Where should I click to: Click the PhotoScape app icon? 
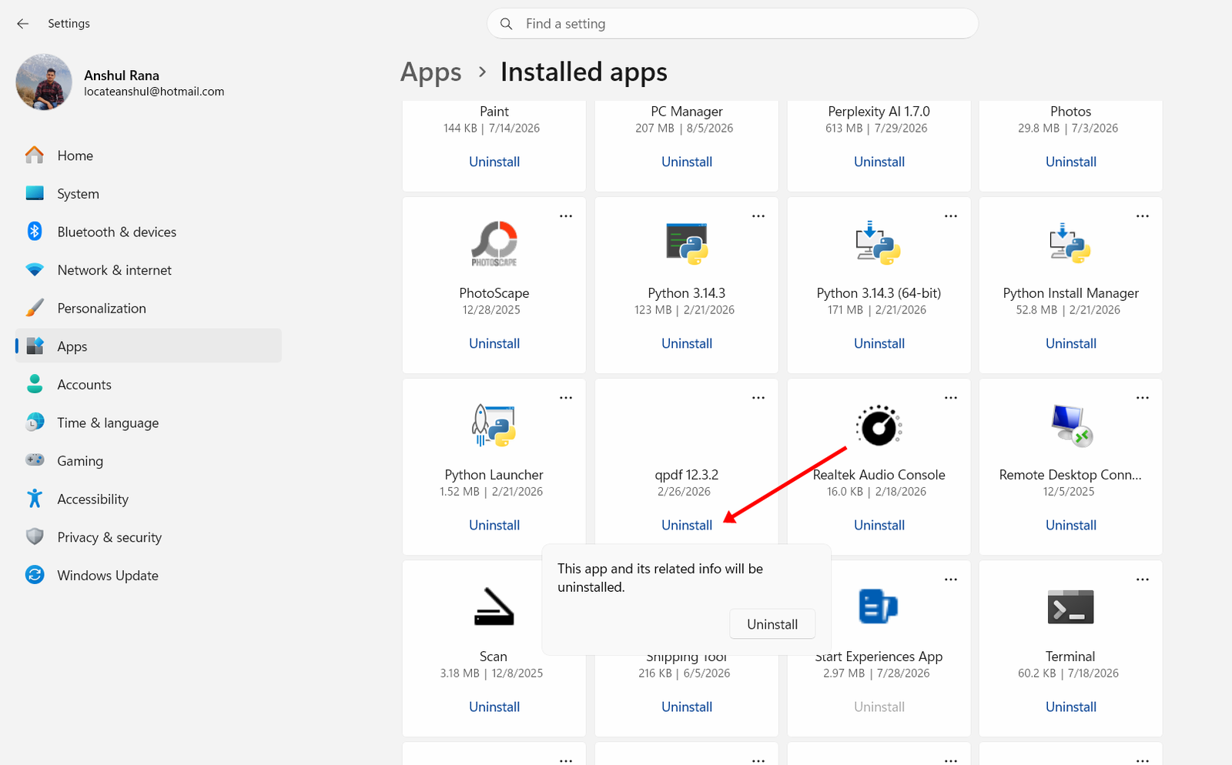[x=494, y=244]
